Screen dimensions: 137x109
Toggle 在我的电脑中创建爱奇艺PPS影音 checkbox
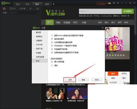click(52, 52)
